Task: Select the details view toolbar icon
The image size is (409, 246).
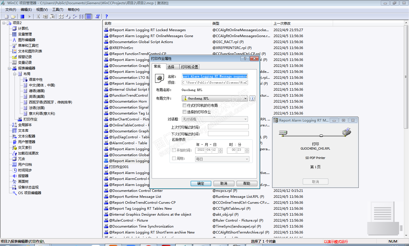Action: 88,16
